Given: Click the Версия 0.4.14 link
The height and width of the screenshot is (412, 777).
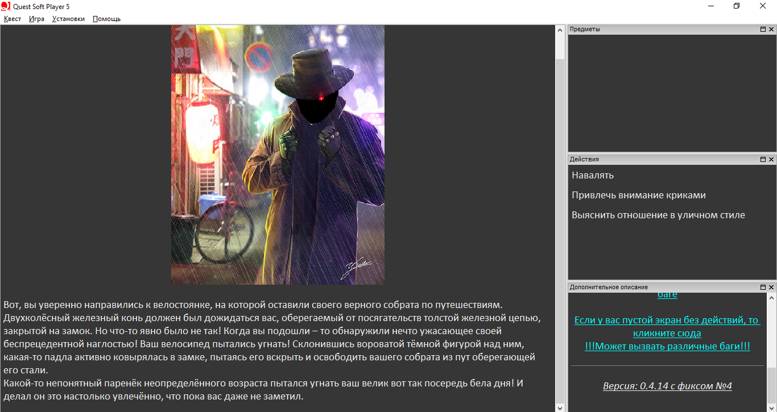Looking at the screenshot, I should tap(667, 386).
